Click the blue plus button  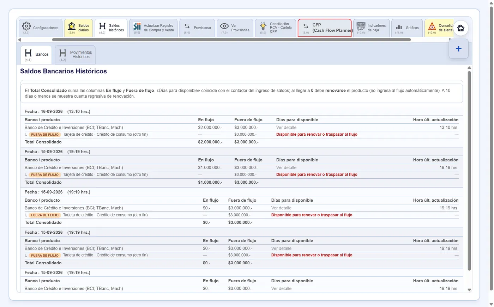[x=459, y=49]
